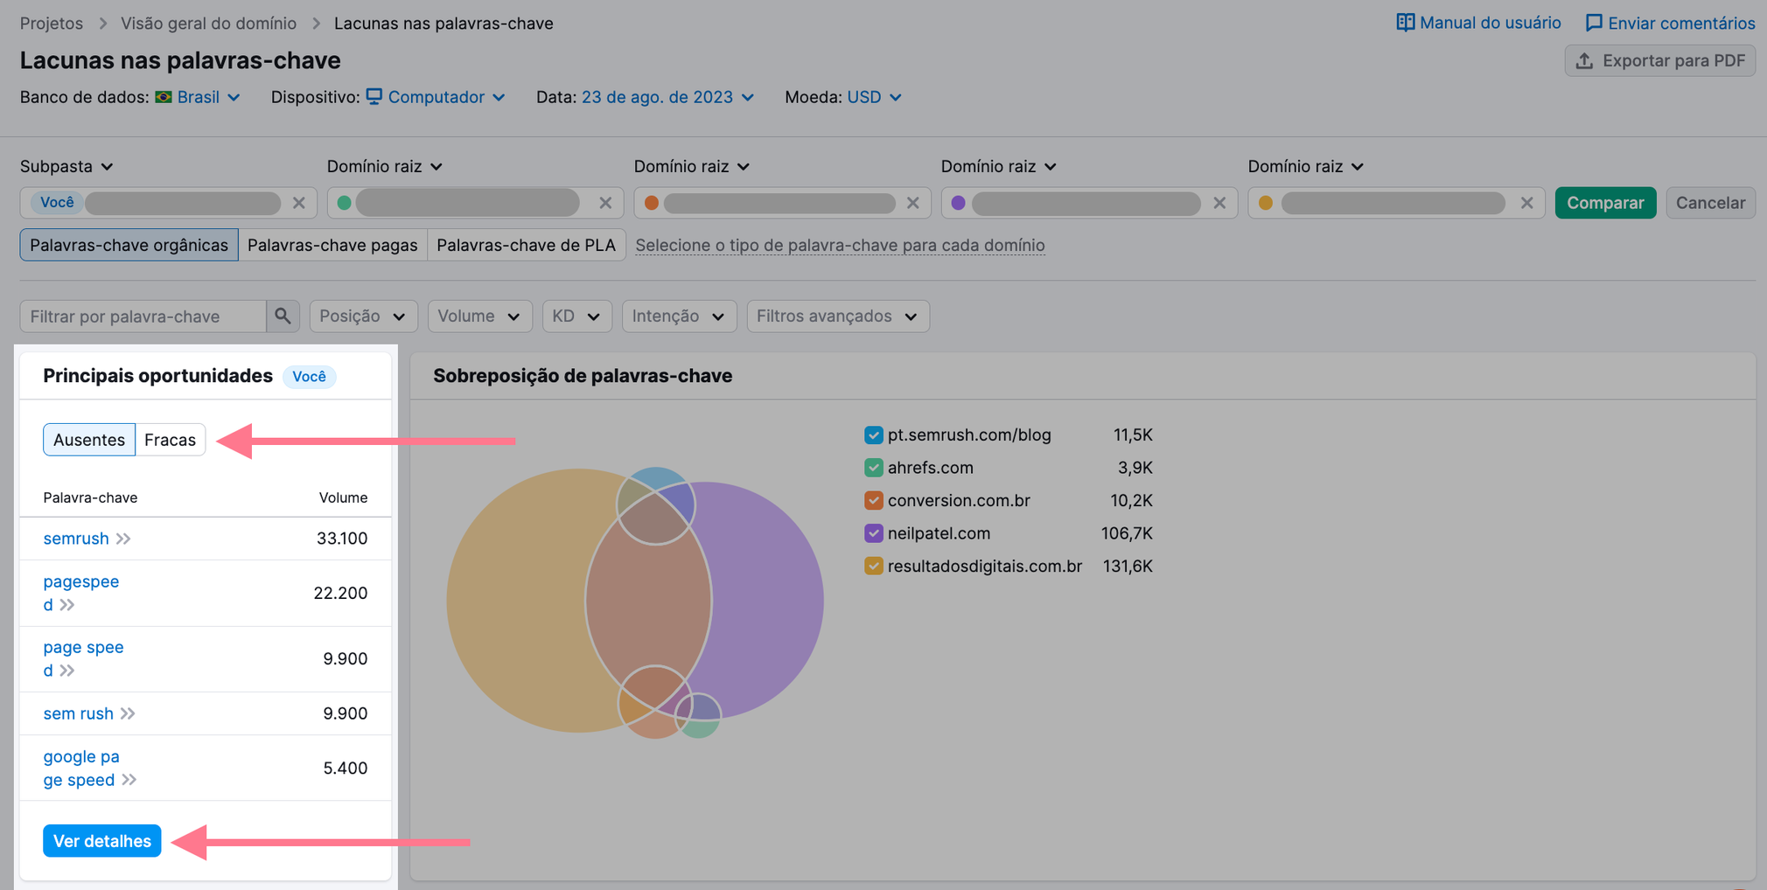Switch to Palavras-chave de PLA tab
The image size is (1767, 890).
point(527,245)
